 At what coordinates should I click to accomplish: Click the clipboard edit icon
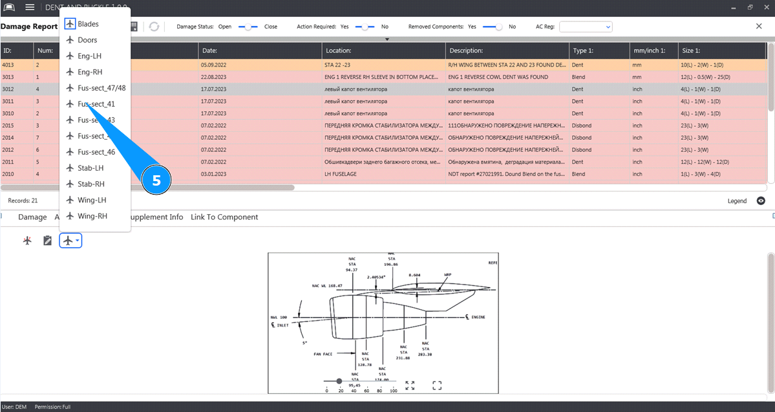pos(47,241)
